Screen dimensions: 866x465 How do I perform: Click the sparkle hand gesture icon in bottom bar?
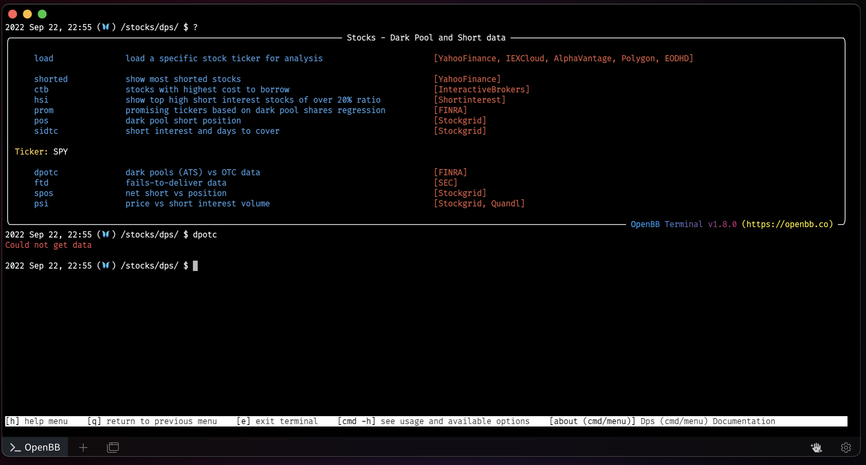pos(816,448)
